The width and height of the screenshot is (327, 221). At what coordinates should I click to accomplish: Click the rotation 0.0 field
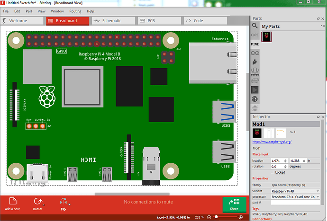tap(277, 167)
